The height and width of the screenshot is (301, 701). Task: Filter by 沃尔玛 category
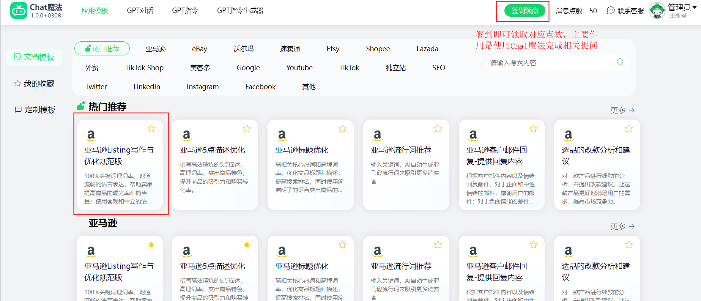(244, 49)
